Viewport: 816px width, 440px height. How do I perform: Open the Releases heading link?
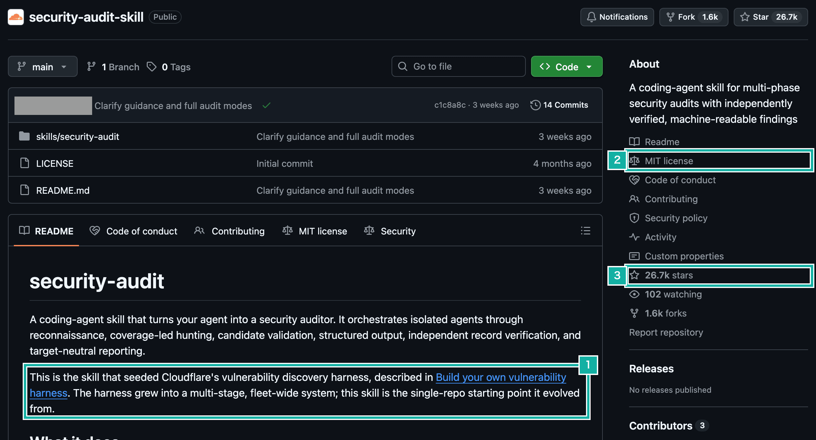click(651, 369)
